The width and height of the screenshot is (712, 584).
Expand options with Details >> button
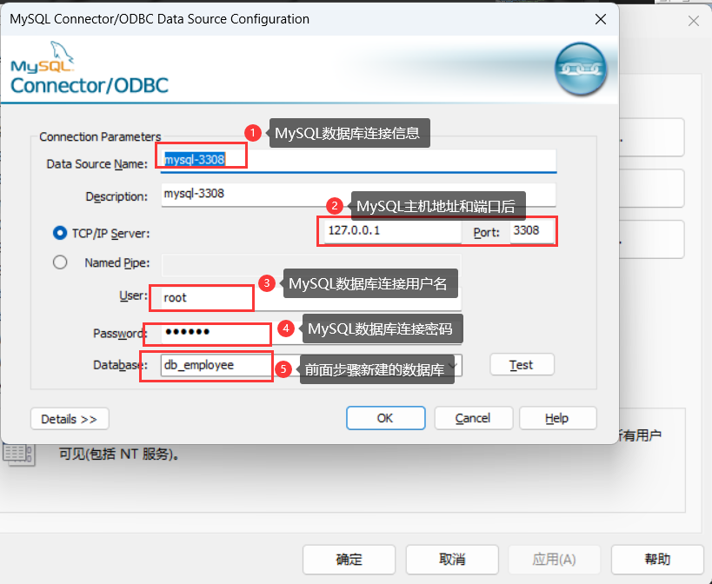click(70, 419)
